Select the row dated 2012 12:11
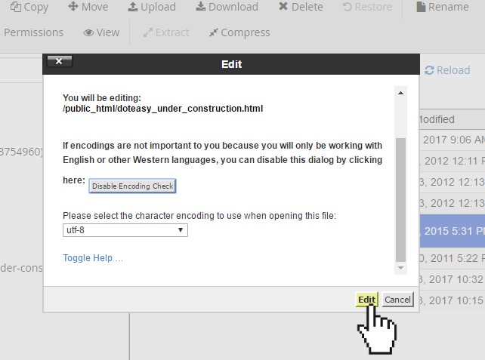 (453, 161)
